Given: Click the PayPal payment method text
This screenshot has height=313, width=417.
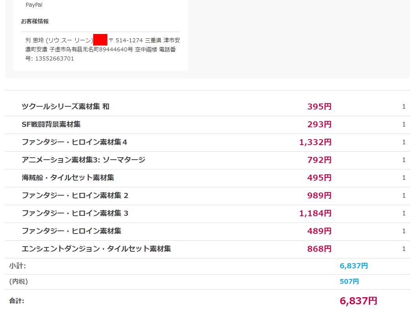Looking at the screenshot, I should tap(34, 5).
